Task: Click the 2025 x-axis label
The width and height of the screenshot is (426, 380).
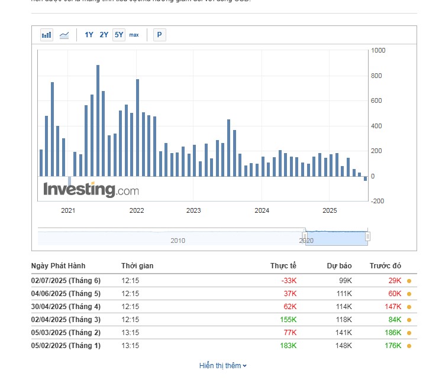Action: (x=330, y=210)
